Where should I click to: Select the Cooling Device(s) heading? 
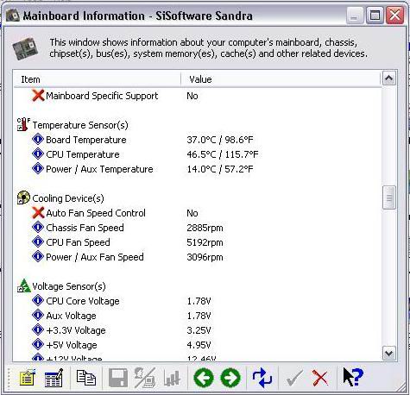[x=68, y=198]
